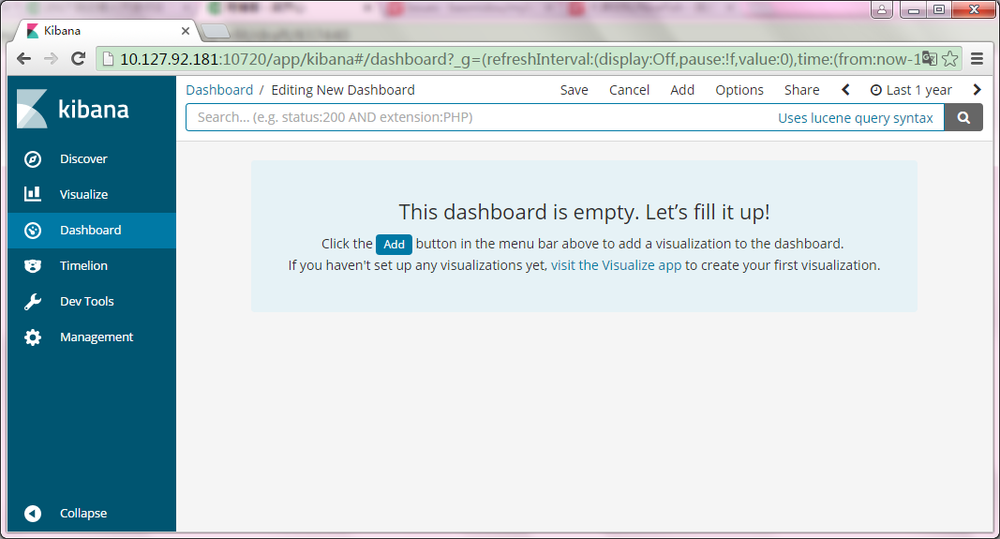Click the Management gear icon
This screenshot has height=539, width=1000.
(x=33, y=337)
